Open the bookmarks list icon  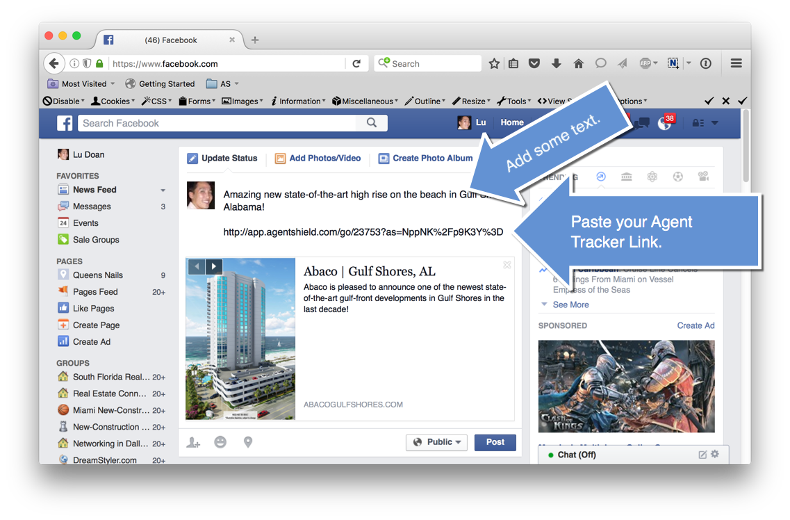tap(513, 63)
